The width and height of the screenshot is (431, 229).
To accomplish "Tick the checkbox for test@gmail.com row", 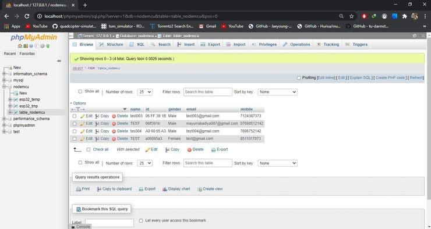I will coord(75,139).
